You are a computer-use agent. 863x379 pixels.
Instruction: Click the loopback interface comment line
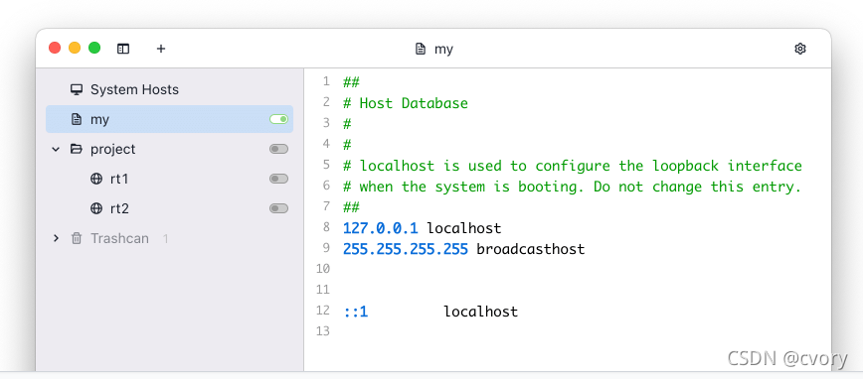[x=573, y=166]
